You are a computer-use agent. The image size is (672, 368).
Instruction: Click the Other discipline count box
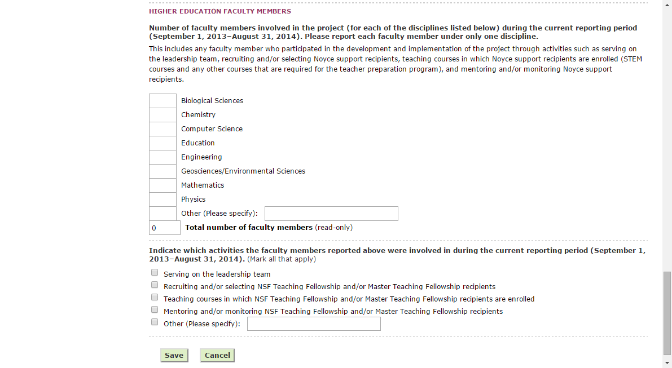tap(162, 214)
